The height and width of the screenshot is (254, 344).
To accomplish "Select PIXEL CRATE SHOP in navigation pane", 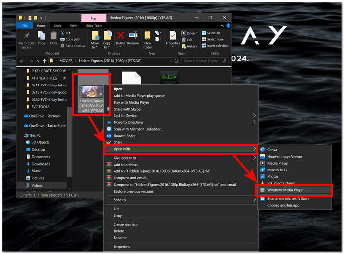I will click(47, 71).
